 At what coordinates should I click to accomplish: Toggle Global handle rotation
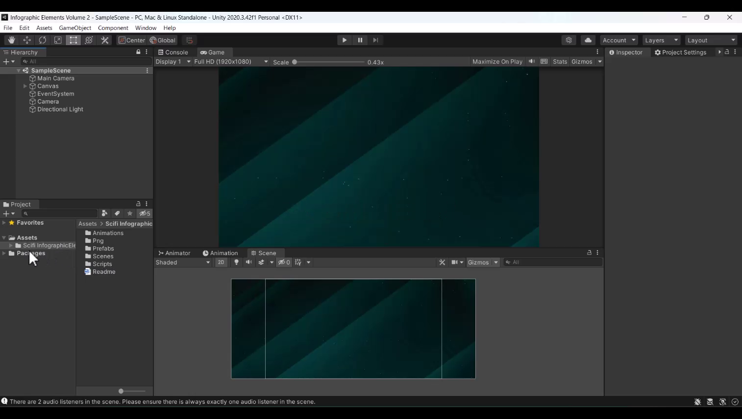(x=162, y=40)
